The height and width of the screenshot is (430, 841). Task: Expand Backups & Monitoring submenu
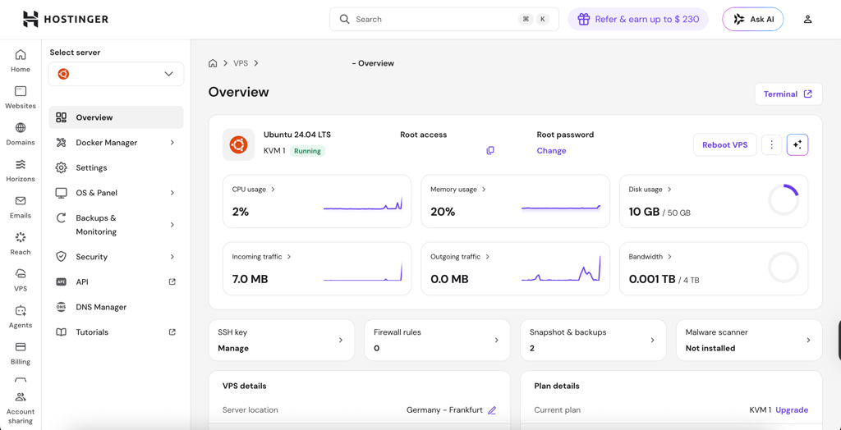(172, 225)
